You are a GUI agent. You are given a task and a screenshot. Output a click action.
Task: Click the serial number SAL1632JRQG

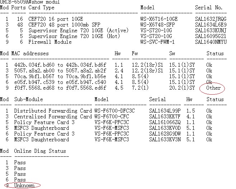pyautogui.click(x=211, y=19)
